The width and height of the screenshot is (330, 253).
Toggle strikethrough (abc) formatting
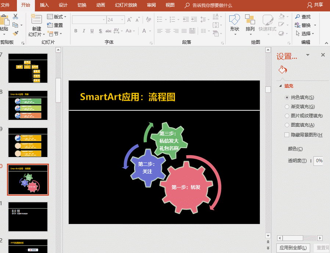tap(108, 31)
